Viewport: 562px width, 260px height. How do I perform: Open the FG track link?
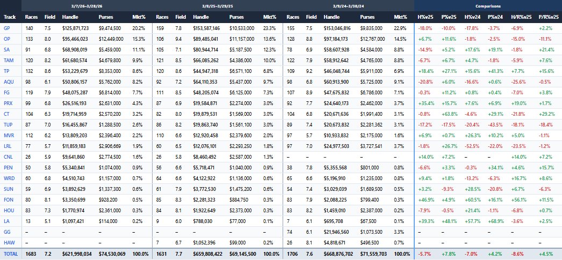coord(6,93)
